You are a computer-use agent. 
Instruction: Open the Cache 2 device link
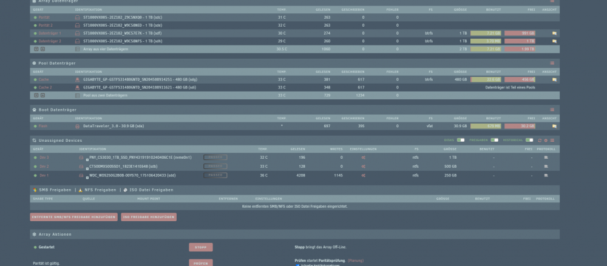pyautogui.click(x=46, y=87)
